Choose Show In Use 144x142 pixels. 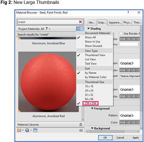pyautogui.click(x=95, y=41)
